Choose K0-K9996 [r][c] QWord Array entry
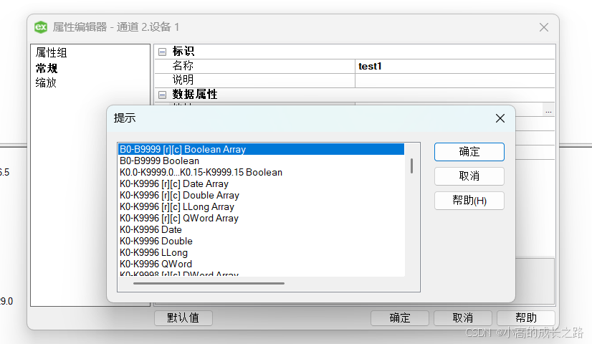592x344 pixels. [179, 219]
